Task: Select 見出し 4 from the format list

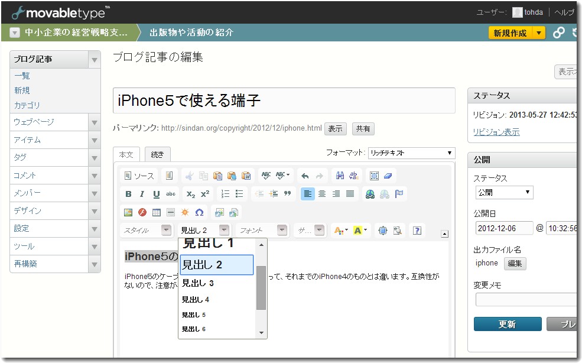Action: pos(216,300)
